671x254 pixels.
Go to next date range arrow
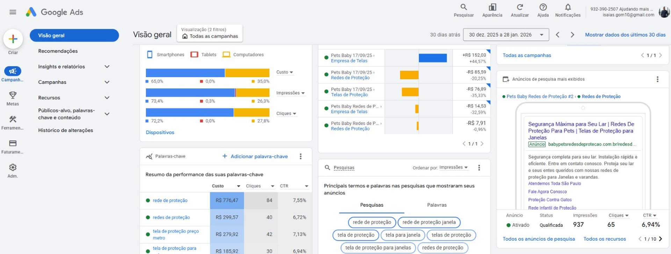(572, 35)
